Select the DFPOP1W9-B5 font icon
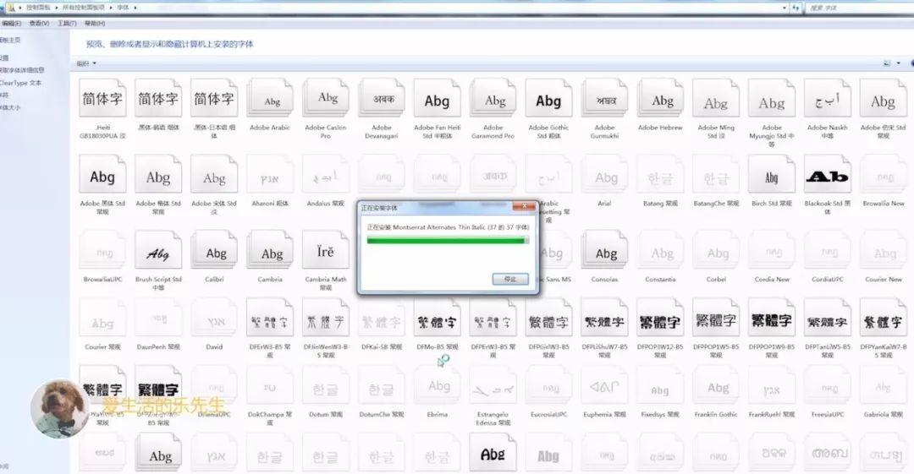Viewport: 914px width, 474px height. 772,318
